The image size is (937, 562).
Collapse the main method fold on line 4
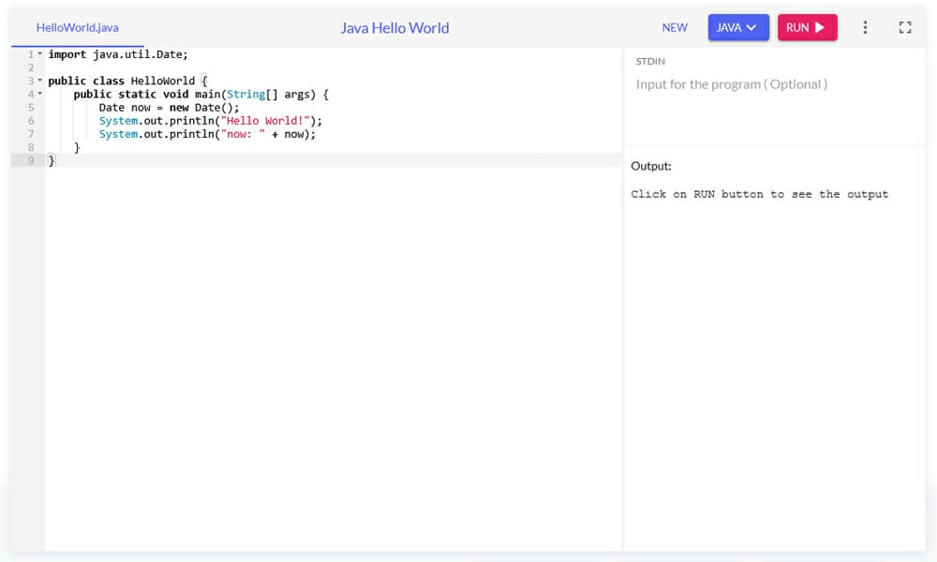click(x=40, y=94)
